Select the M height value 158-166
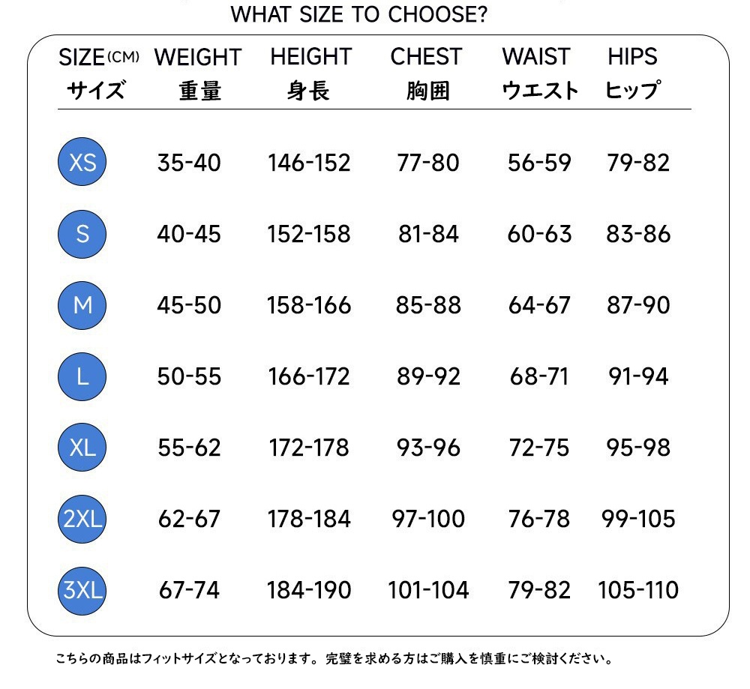 click(x=309, y=305)
